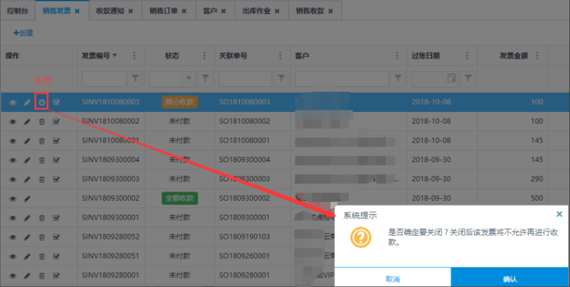Click the trash icon on row SINV1810080001
The height and width of the screenshot is (287, 570).
point(42,140)
